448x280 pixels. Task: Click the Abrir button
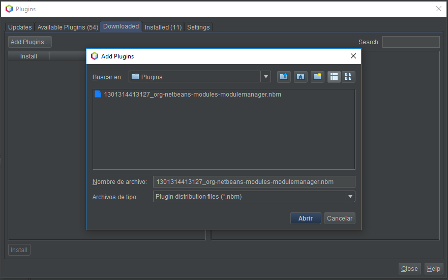306,219
